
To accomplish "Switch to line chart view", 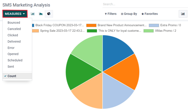I will pos(41,14).
